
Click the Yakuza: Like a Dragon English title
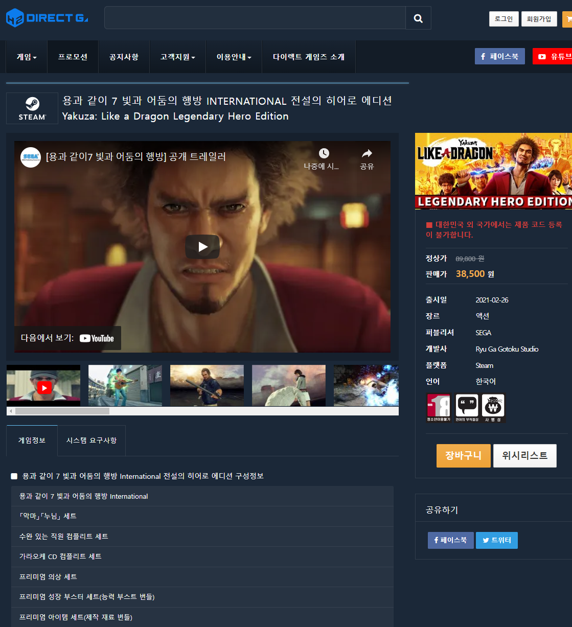175,117
